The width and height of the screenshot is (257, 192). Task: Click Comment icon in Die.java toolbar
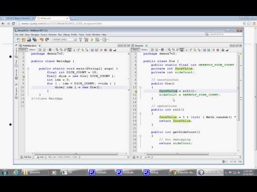pyautogui.click(x=223, y=50)
